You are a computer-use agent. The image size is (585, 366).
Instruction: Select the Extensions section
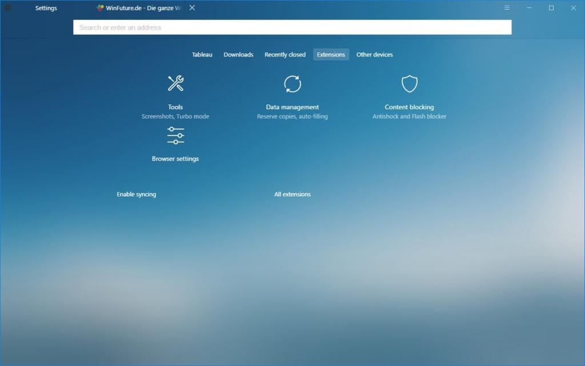point(331,55)
